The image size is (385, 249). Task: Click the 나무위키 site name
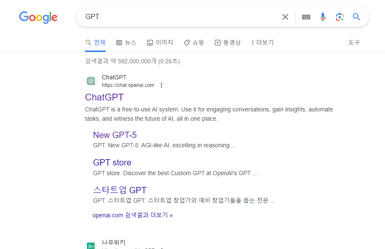coord(114,242)
